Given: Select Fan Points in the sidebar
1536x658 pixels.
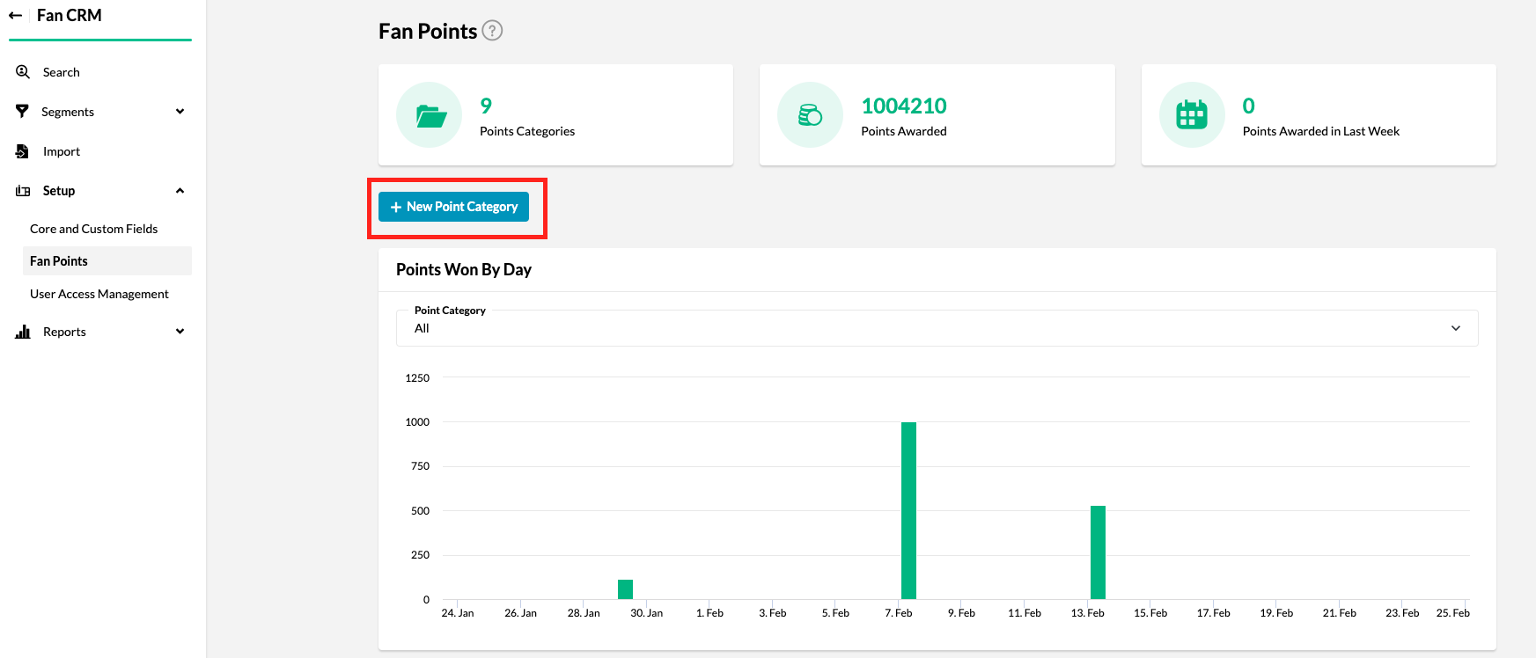Looking at the screenshot, I should [x=59, y=261].
